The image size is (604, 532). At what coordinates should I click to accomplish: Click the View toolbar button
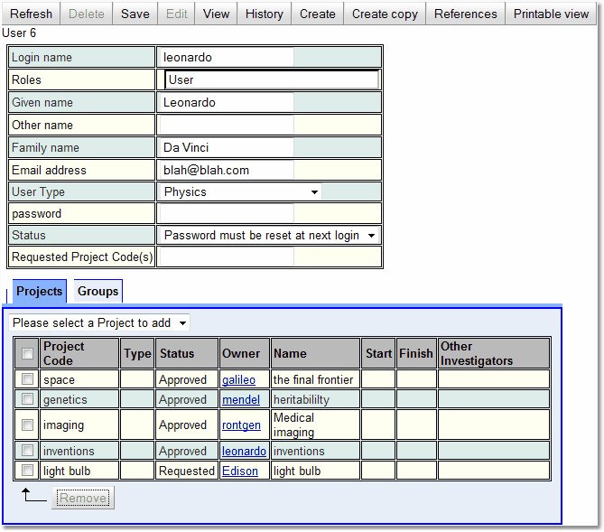pyautogui.click(x=216, y=14)
